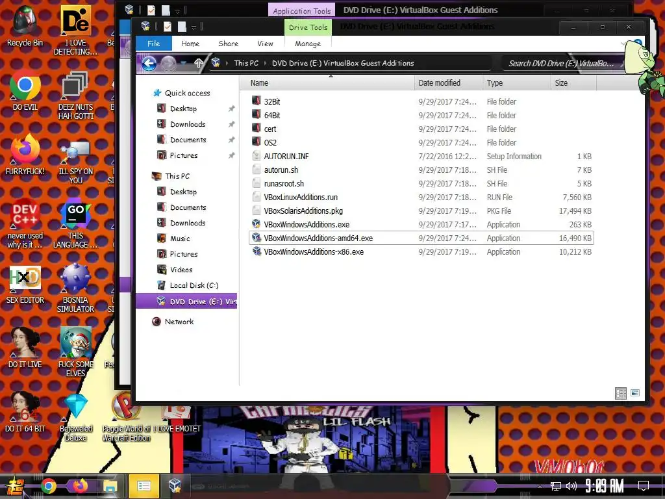The width and height of the screenshot is (665, 499).
Task: Select the AUTORUN.INF file icon
Action: pos(256,156)
